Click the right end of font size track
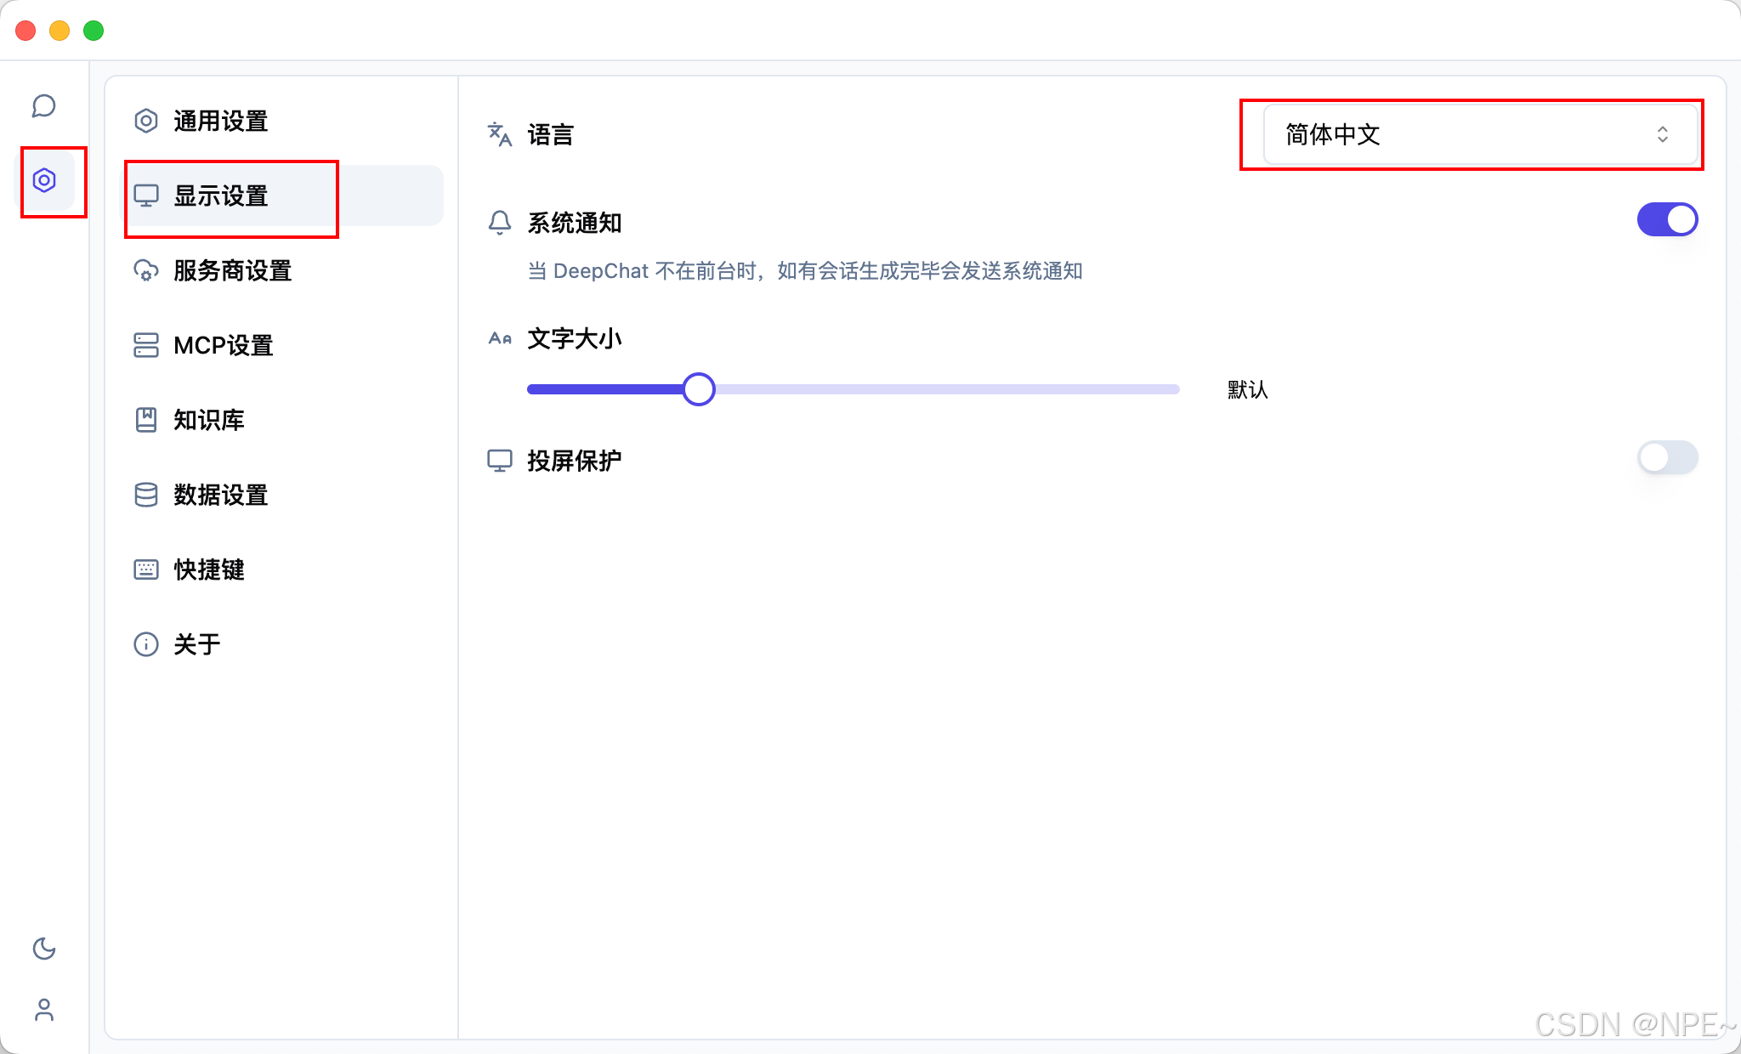Viewport: 1741px width, 1054px height. coord(1173,389)
